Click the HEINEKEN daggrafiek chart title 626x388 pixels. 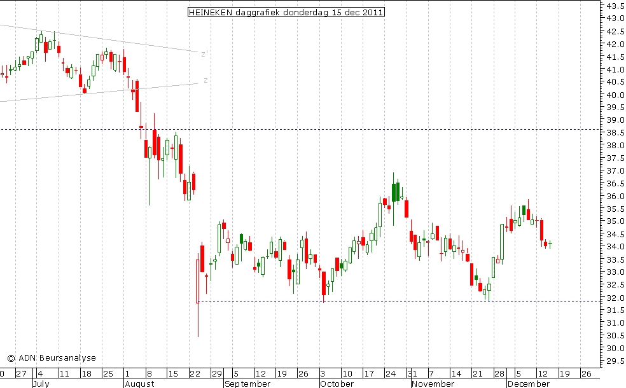286,12
